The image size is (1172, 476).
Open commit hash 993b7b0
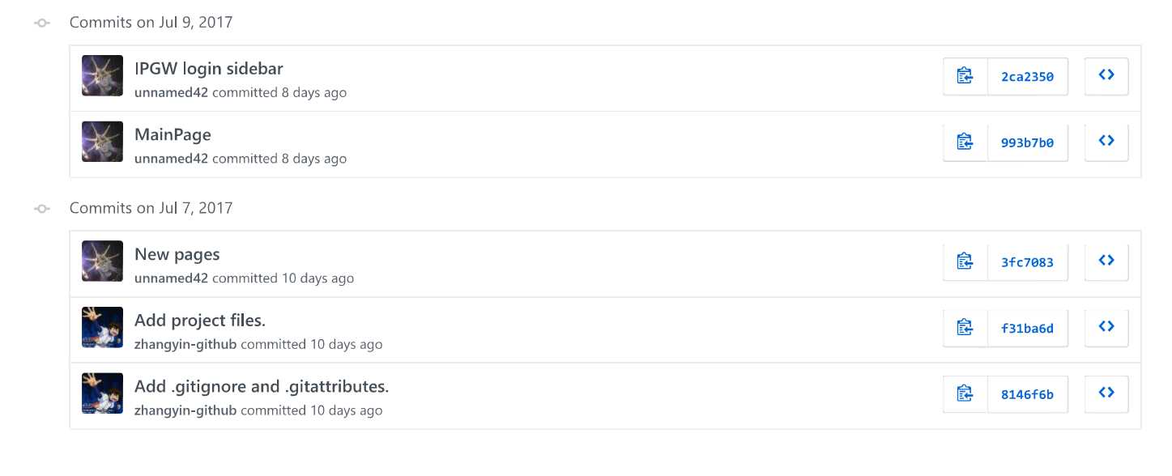pos(1028,142)
